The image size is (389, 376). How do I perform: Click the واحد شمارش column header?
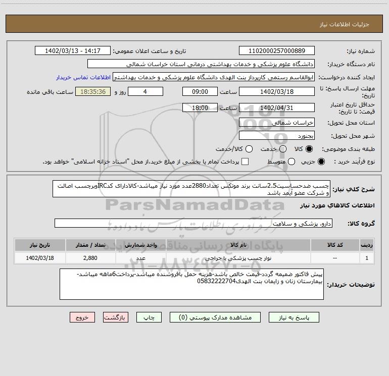coord(140,245)
